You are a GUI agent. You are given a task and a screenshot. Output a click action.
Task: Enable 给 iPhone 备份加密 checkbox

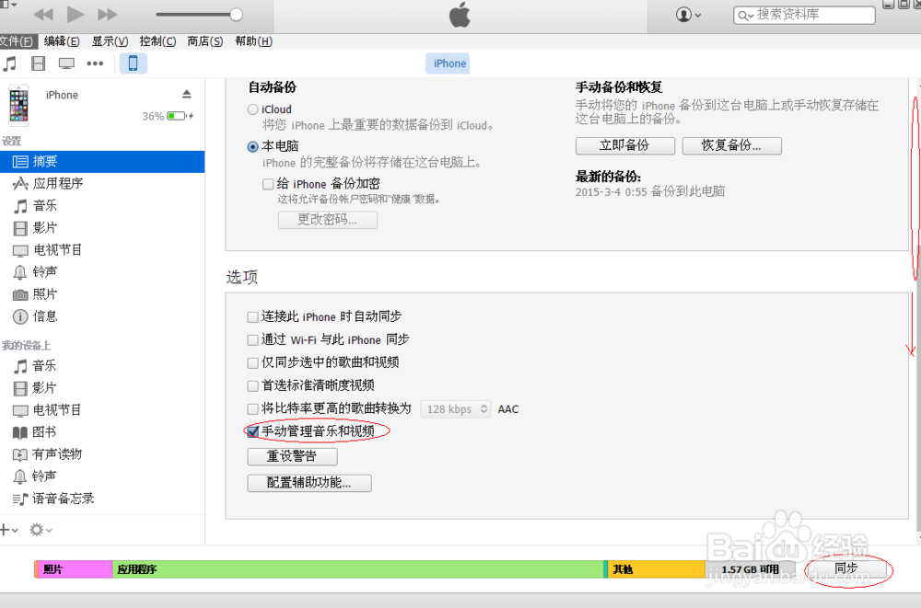268,184
